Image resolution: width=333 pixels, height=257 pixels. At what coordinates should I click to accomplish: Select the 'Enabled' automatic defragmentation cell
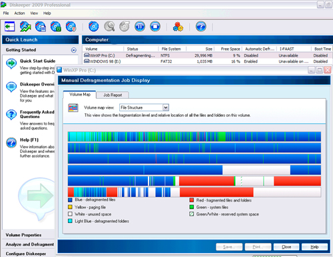point(251,61)
